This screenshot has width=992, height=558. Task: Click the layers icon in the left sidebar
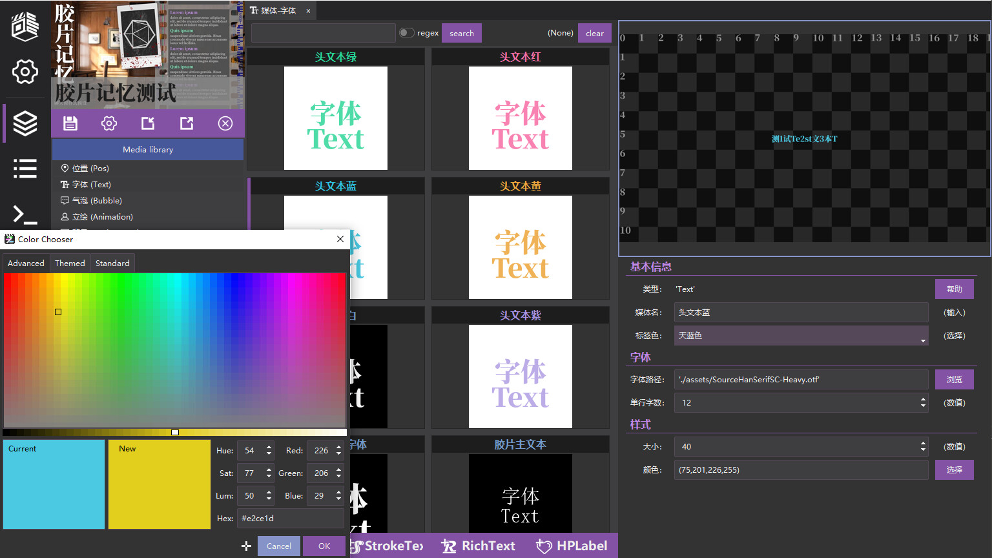tap(25, 123)
